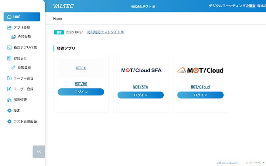
Task: Click the MOT/HG thumbnail image
Action: pos(81,68)
